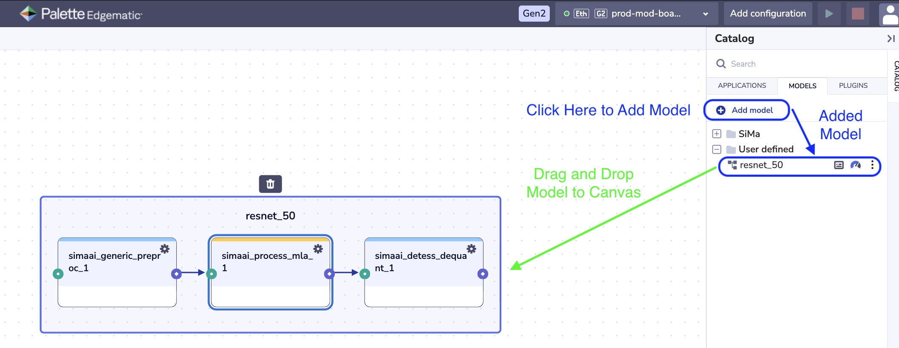Click the Add model button

point(746,110)
